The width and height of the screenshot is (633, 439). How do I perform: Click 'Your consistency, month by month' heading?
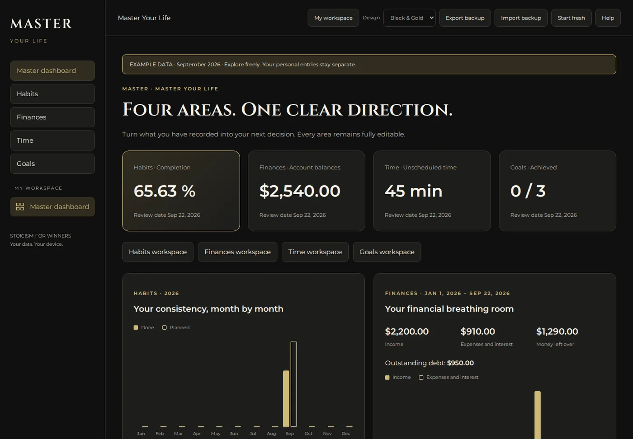(x=208, y=309)
